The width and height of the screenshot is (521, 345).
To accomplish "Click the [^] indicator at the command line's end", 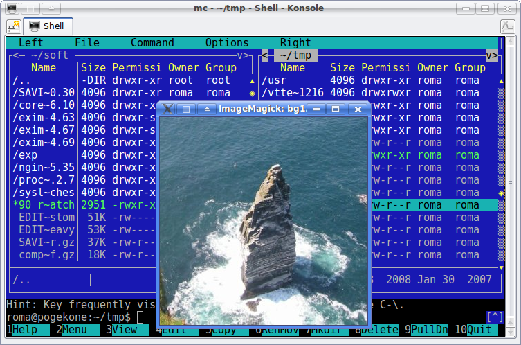I will 494,317.
